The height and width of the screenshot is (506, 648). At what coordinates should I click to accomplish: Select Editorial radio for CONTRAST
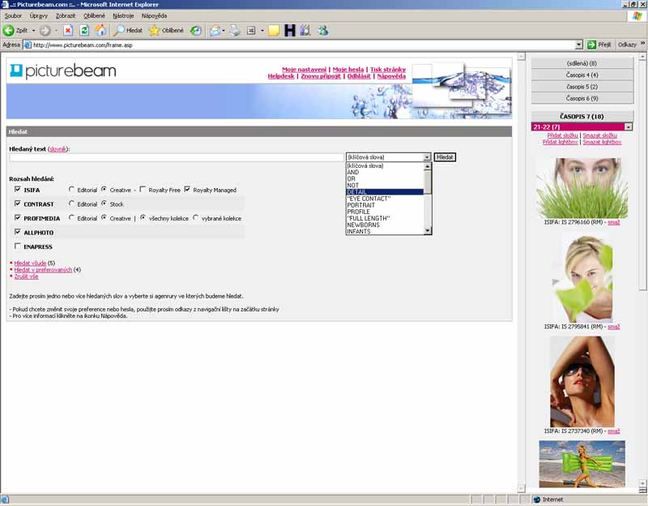(x=72, y=204)
